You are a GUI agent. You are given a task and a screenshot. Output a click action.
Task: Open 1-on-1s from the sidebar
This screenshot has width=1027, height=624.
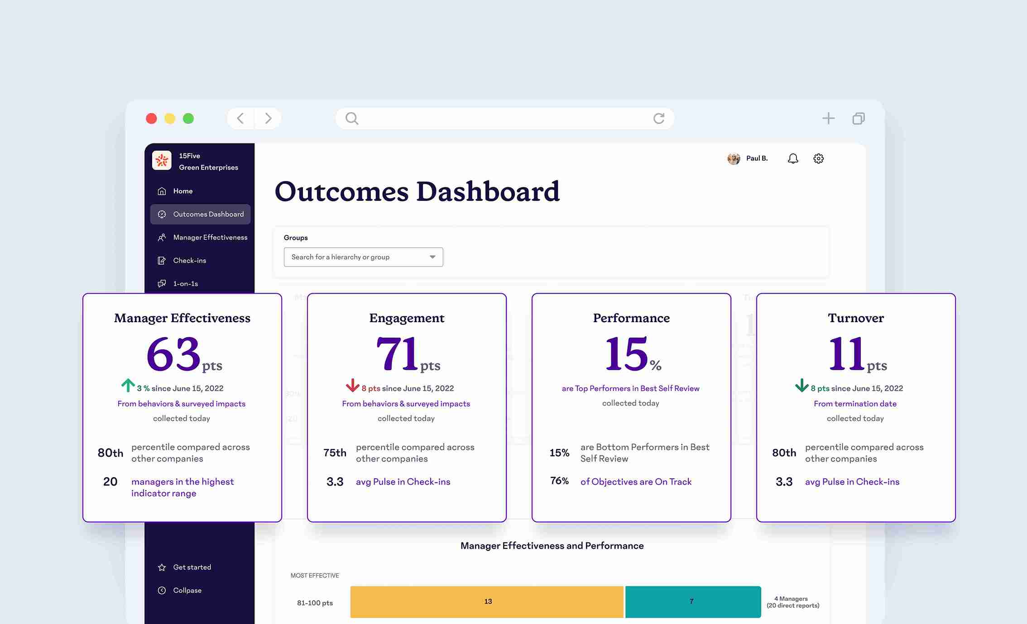point(185,283)
